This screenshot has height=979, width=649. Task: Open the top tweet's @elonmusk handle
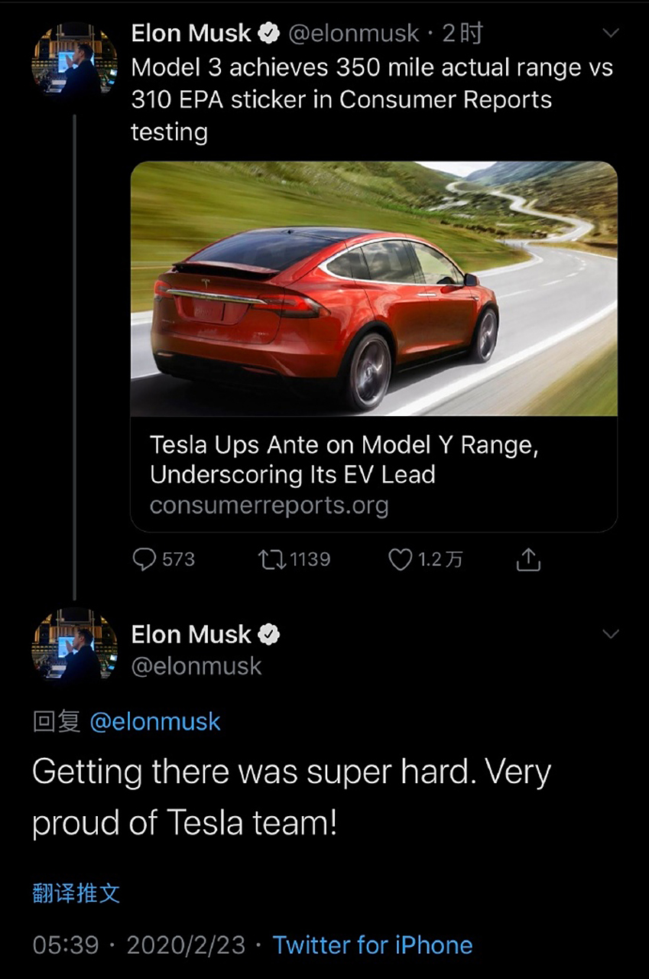click(353, 33)
